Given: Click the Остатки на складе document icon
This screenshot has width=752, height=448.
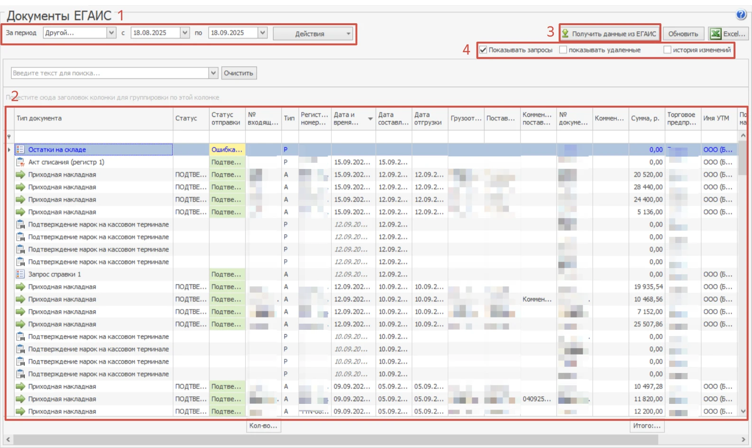Looking at the screenshot, I should pos(20,149).
